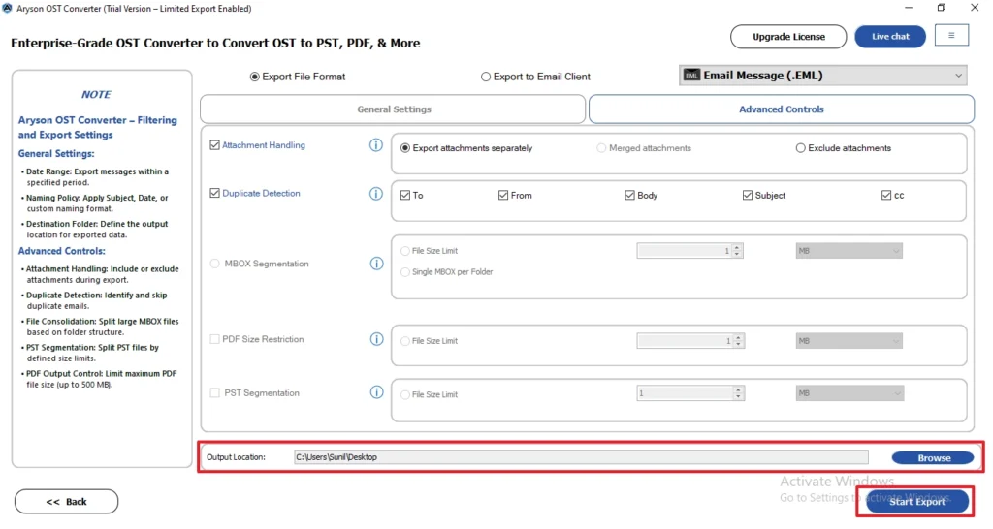Uncheck the Body duplicate field

pyautogui.click(x=629, y=196)
